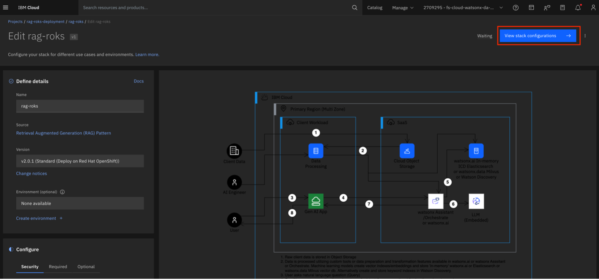Click View stack configurations button

[x=537, y=36]
